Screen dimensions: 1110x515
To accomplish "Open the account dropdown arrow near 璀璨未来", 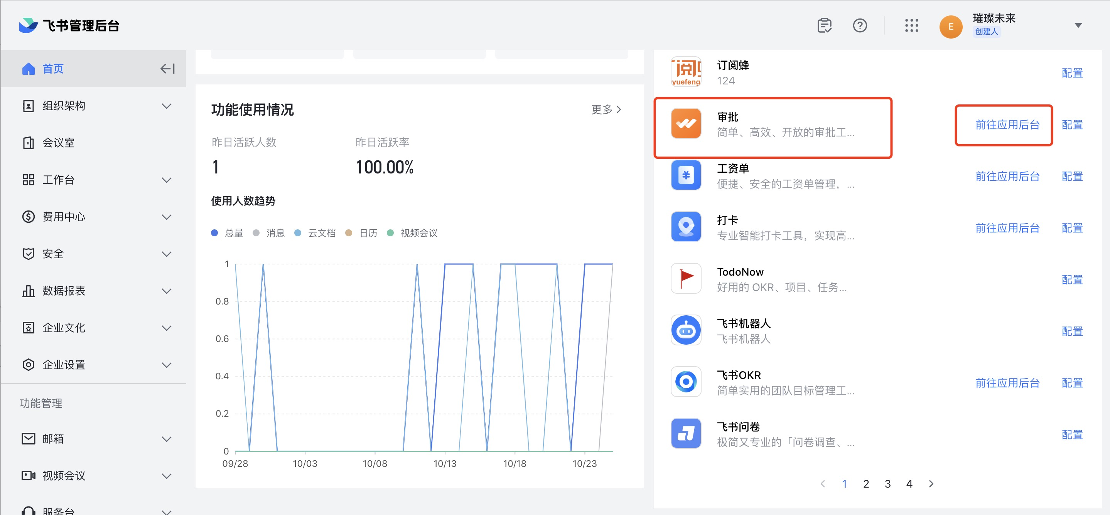I will pyautogui.click(x=1078, y=25).
